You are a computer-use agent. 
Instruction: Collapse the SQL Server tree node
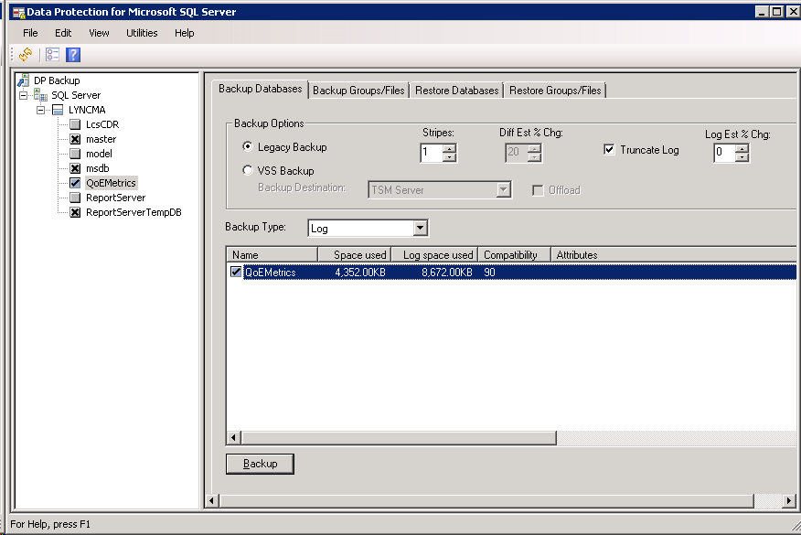pyautogui.click(x=24, y=95)
